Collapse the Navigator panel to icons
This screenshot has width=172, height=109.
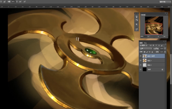click(165, 13)
